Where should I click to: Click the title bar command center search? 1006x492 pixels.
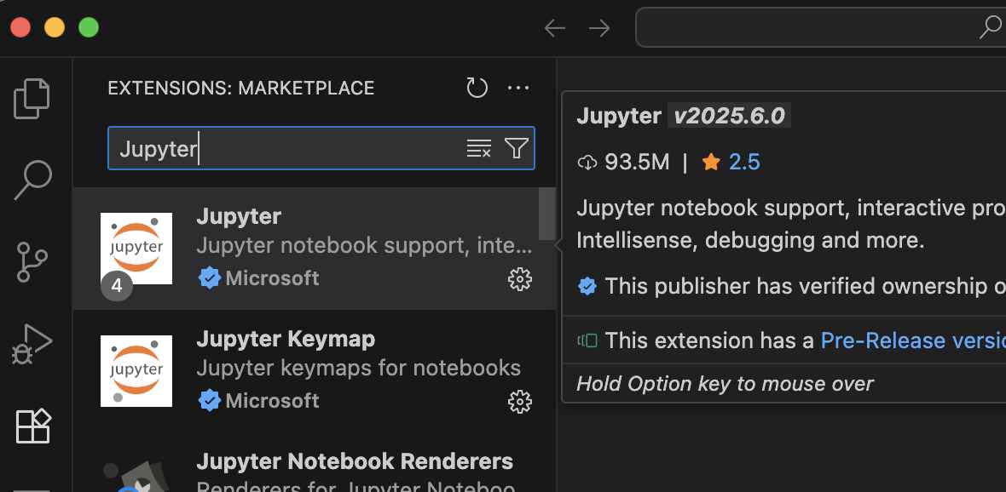pos(821,27)
